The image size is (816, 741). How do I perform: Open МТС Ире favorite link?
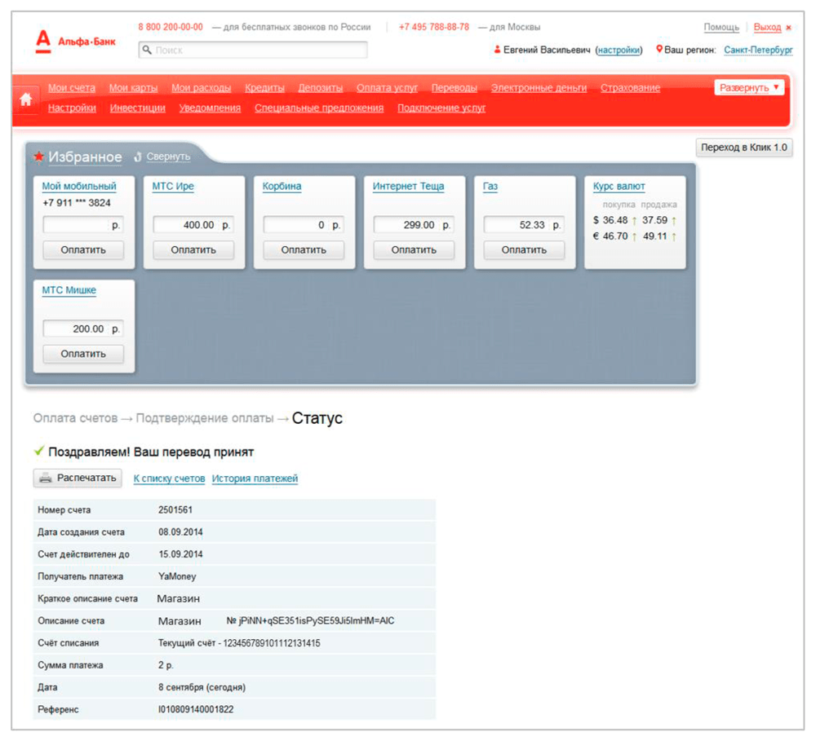[173, 186]
